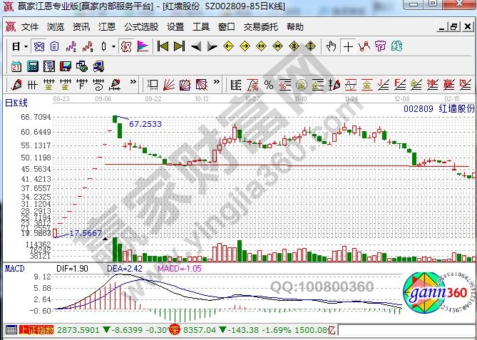Open the candlestick chart-type dropdown arrow
Image resolution: width=477 pixels, height=340 pixels.
click(114, 46)
